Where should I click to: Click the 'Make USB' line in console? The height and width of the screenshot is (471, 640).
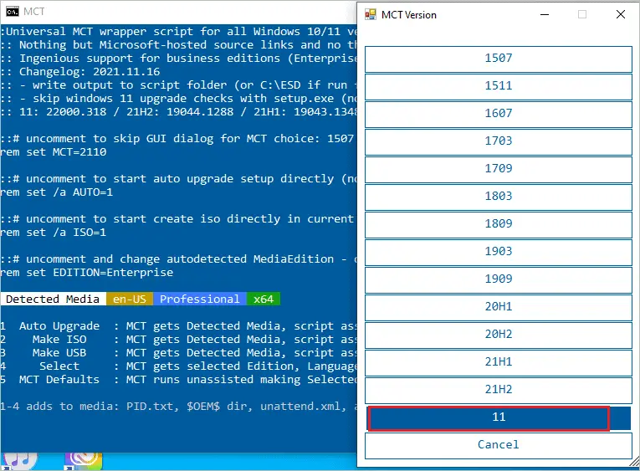tap(178, 353)
